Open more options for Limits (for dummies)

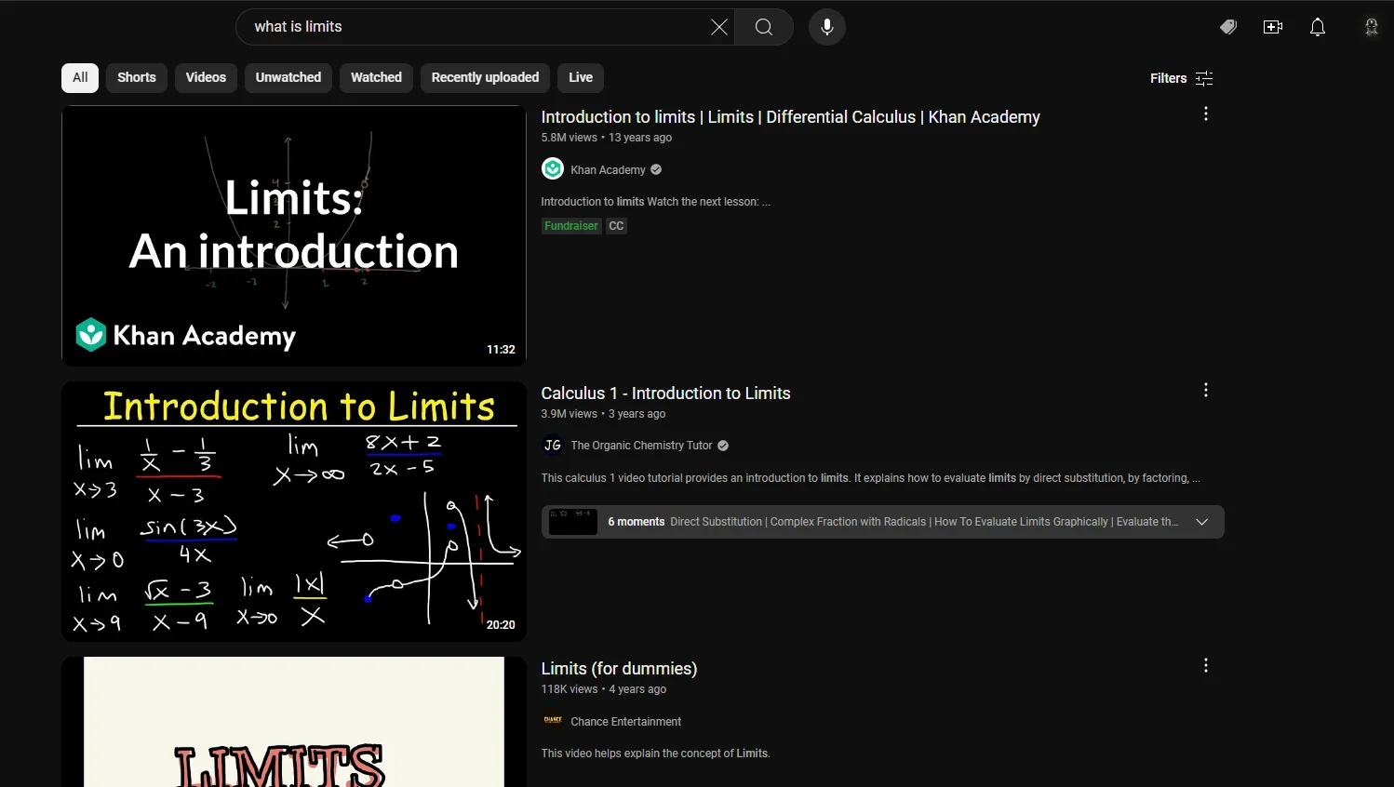[x=1206, y=665]
